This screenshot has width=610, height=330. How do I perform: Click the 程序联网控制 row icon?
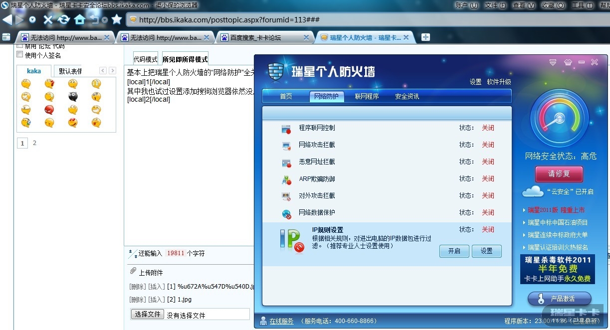tap(286, 129)
